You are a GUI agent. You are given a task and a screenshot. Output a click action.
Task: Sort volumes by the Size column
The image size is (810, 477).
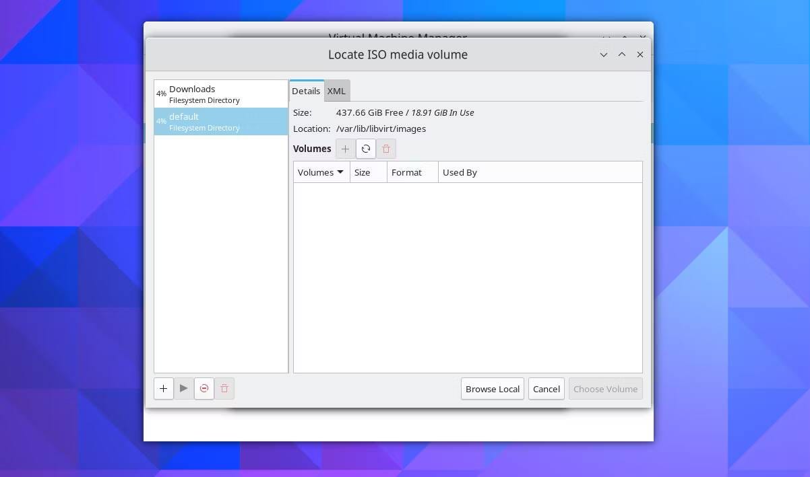[x=362, y=172]
